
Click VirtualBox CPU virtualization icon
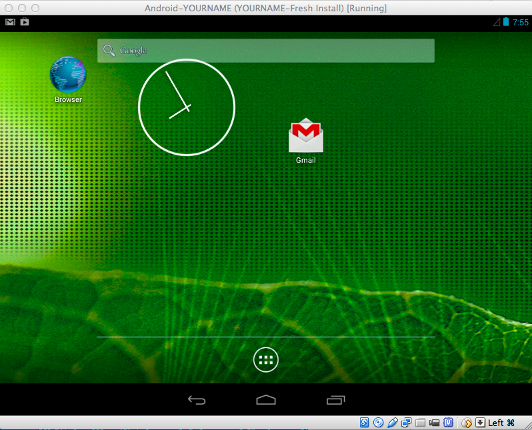448,423
